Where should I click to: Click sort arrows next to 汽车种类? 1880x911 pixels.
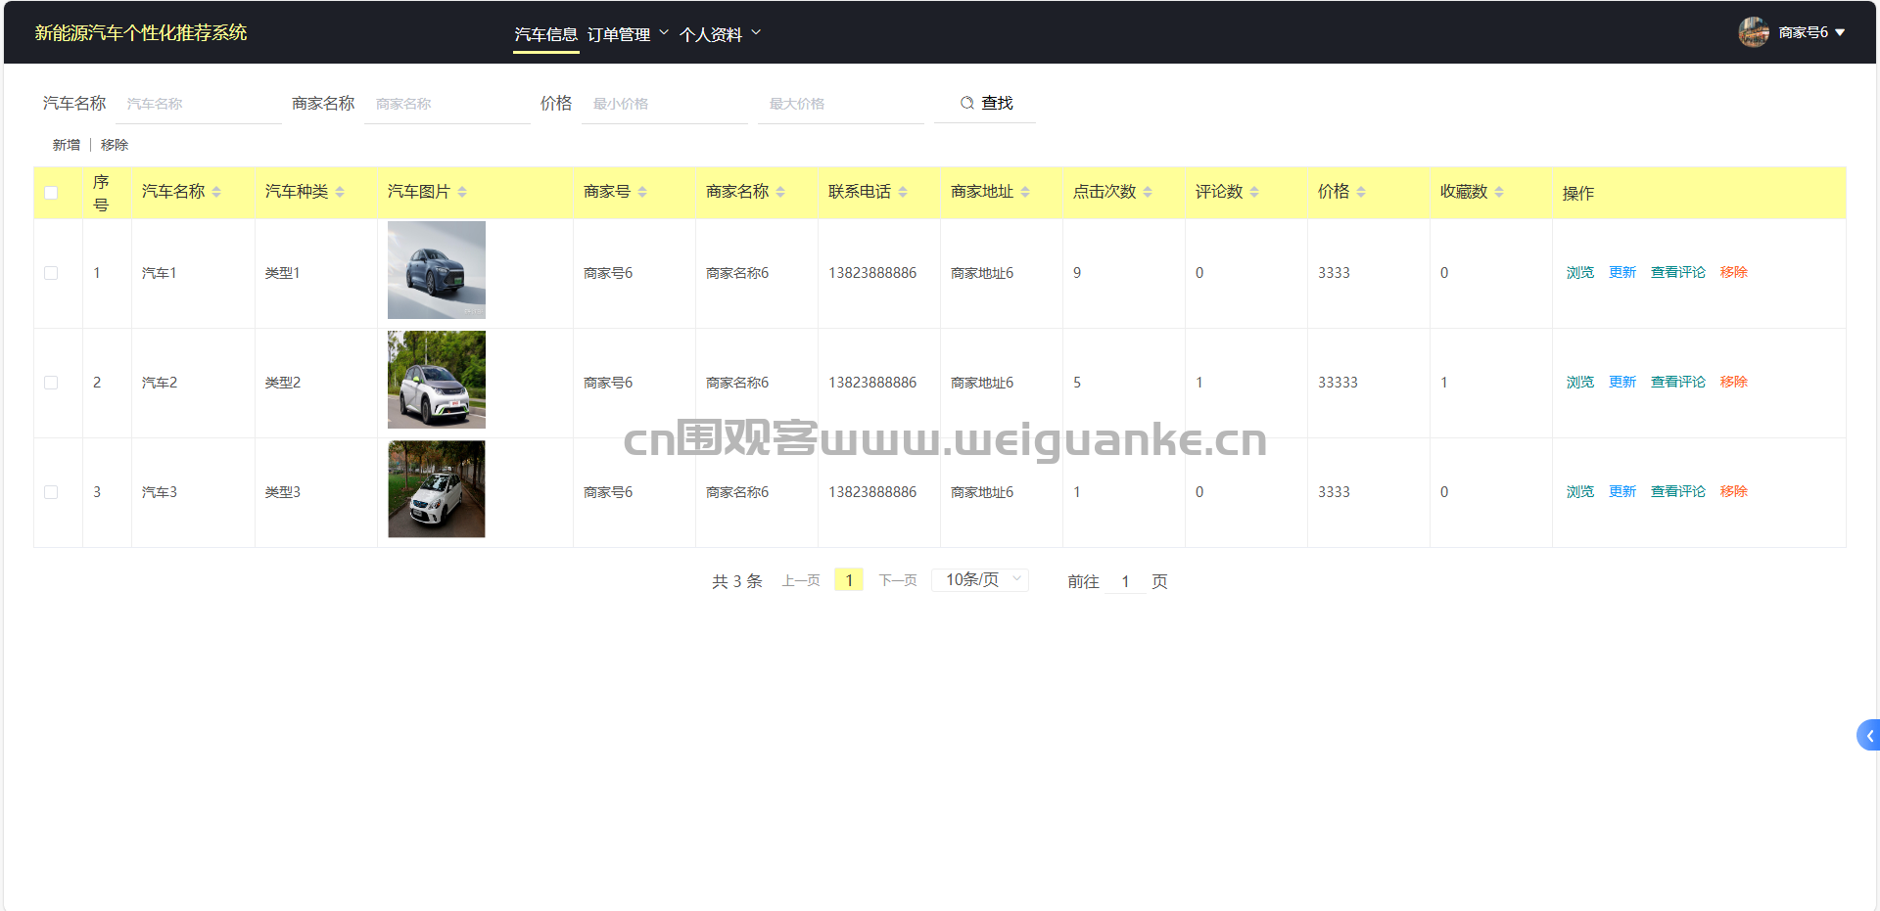click(x=340, y=193)
